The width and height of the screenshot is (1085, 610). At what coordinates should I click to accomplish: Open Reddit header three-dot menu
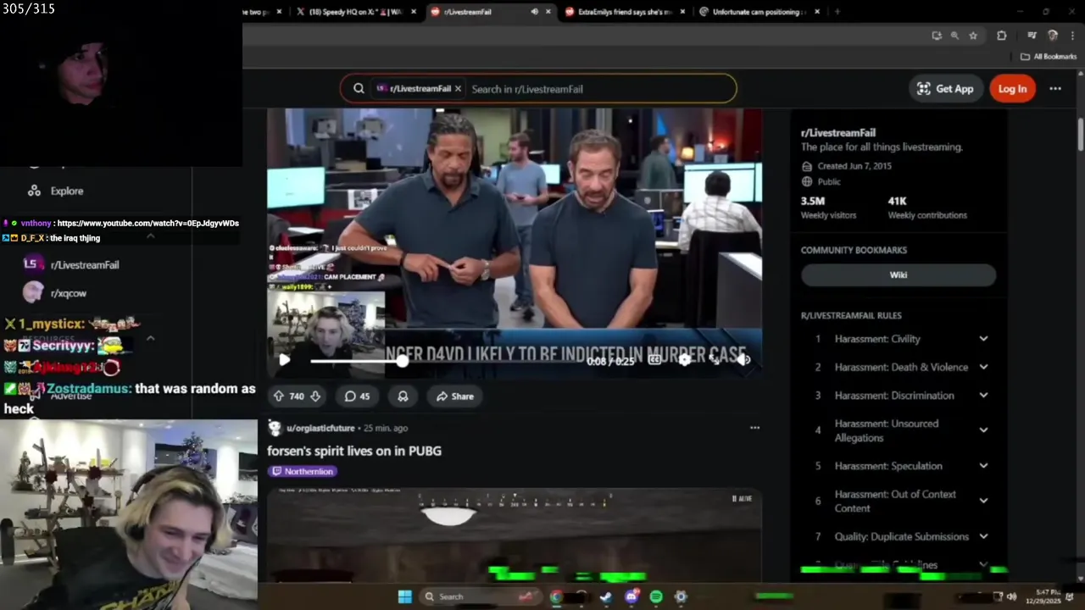pyautogui.click(x=1055, y=89)
